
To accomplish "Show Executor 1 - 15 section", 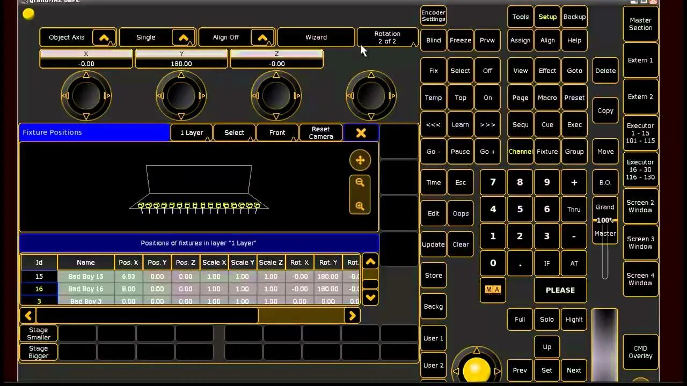I will [640, 133].
